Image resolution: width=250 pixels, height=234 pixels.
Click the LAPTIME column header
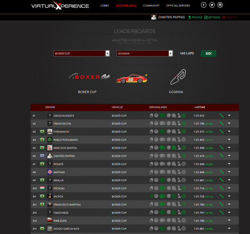click(x=200, y=107)
